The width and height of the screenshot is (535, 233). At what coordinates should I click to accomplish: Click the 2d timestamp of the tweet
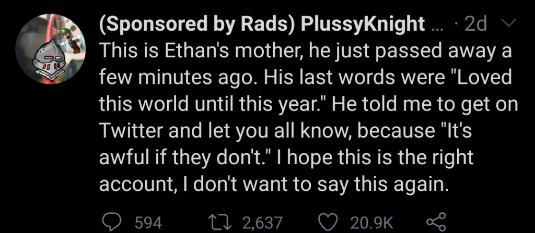coord(476,24)
